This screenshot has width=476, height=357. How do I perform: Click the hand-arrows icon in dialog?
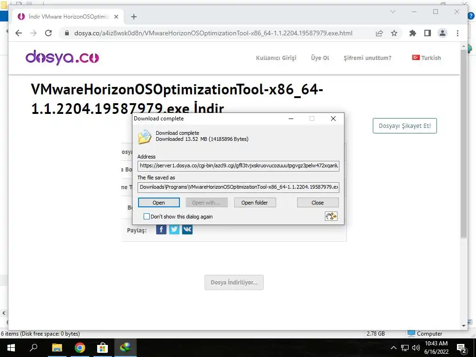tap(331, 216)
